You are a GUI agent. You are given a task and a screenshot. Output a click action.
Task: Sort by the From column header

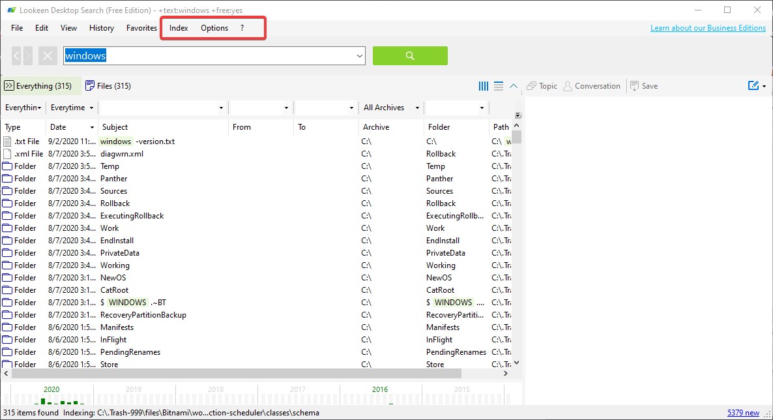(x=261, y=127)
